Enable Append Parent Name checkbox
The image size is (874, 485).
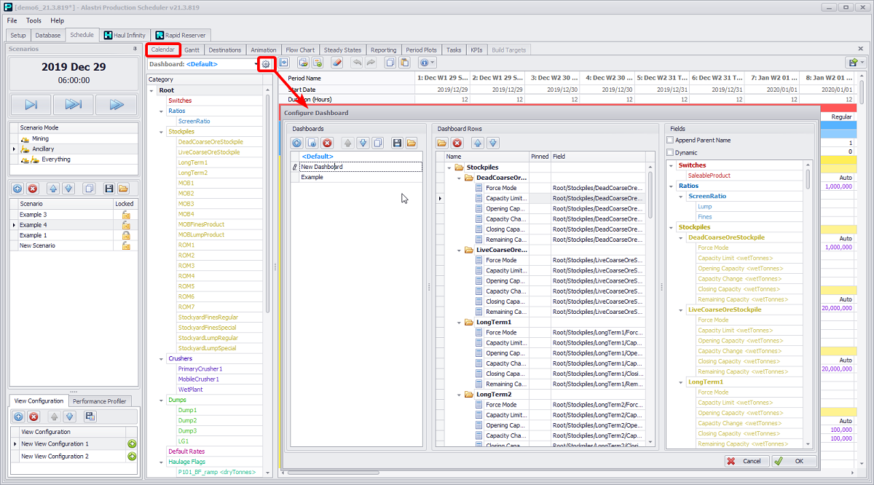point(671,141)
